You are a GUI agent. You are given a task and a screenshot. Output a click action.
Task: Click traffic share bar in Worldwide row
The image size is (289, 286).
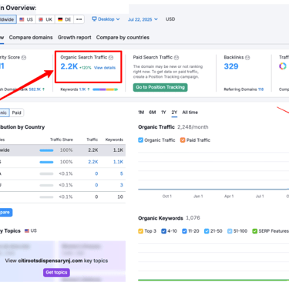(x=46, y=150)
